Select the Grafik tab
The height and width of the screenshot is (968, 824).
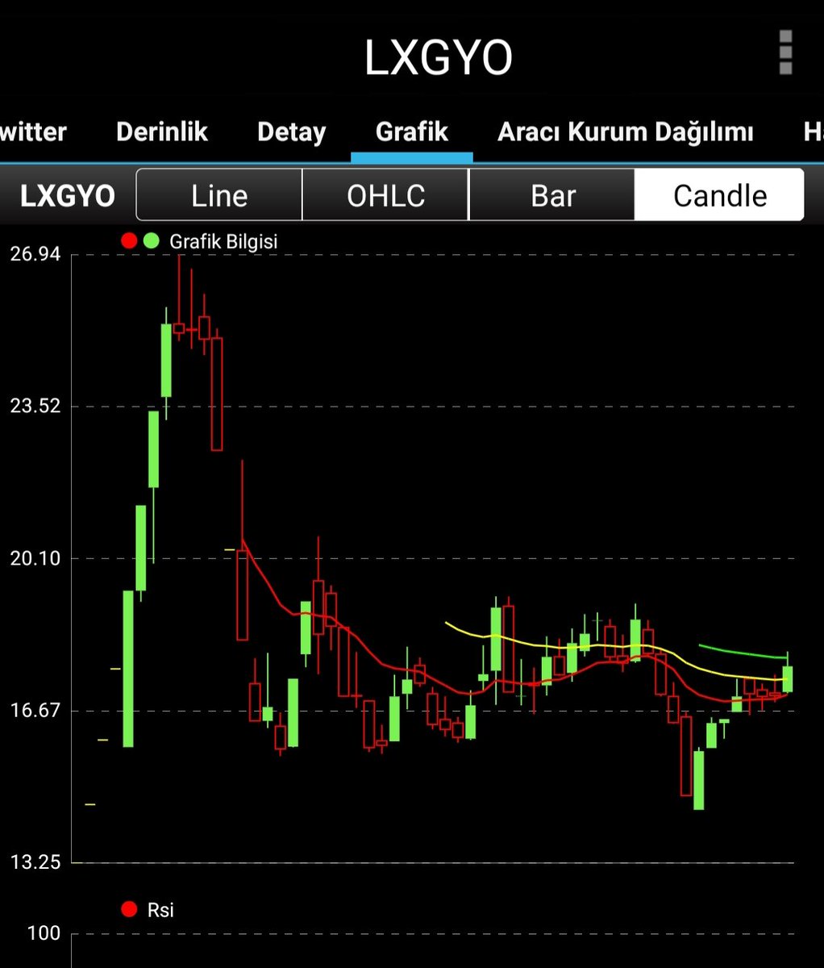[x=411, y=131]
